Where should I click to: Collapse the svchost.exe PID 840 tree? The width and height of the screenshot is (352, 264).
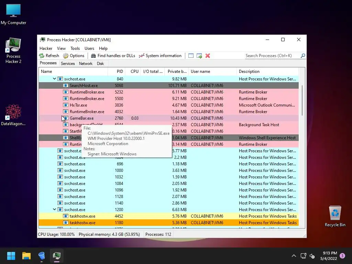click(54, 79)
